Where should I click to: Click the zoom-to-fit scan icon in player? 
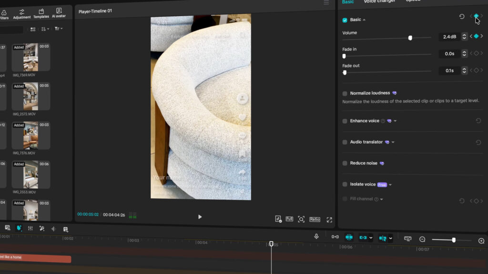pos(301,219)
